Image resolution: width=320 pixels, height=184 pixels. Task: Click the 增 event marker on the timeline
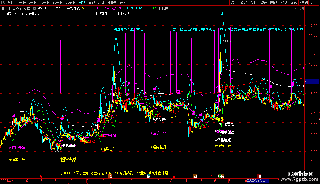[259, 176]
